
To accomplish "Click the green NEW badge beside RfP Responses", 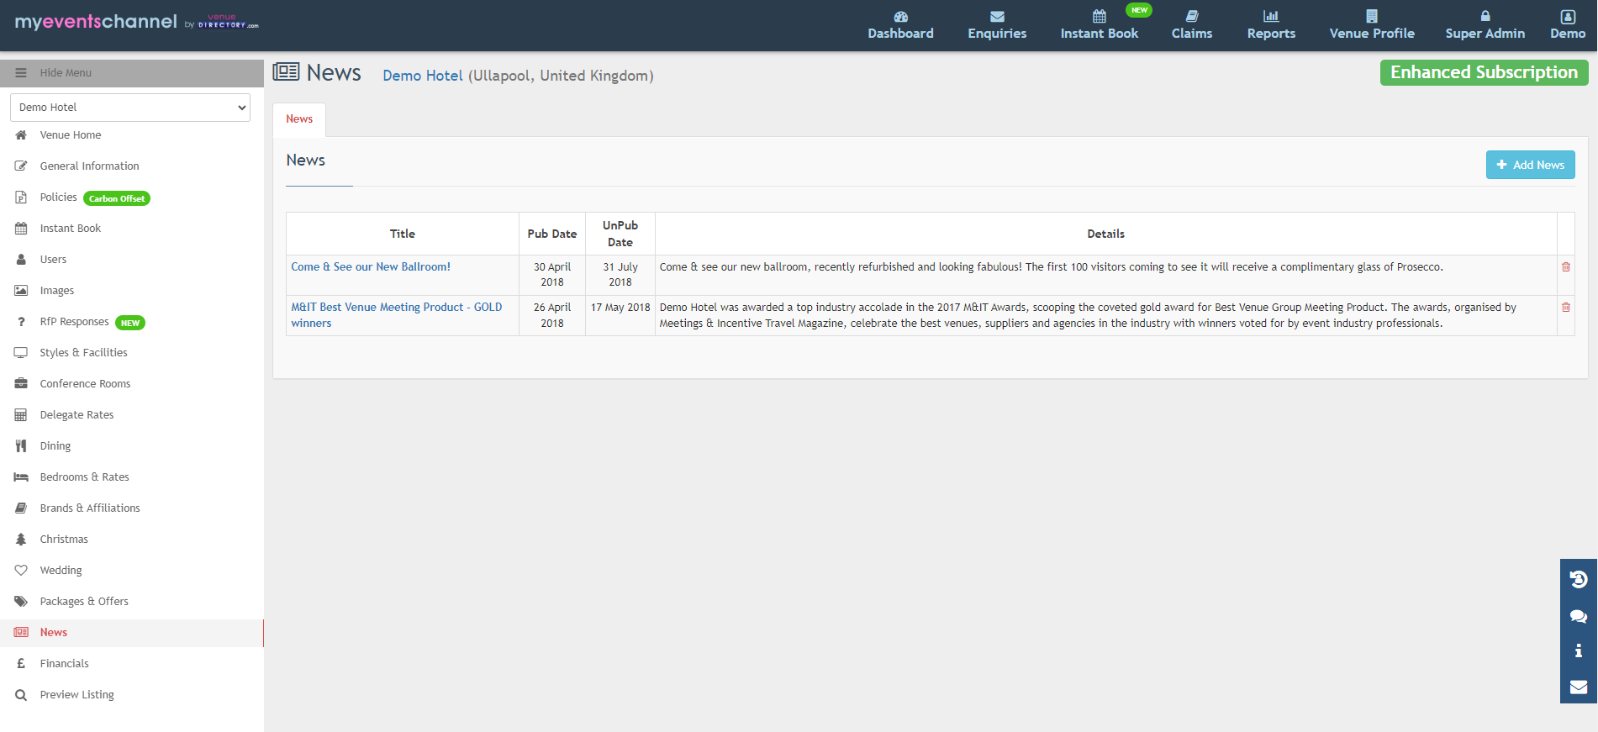I will [x=130, y=323].
